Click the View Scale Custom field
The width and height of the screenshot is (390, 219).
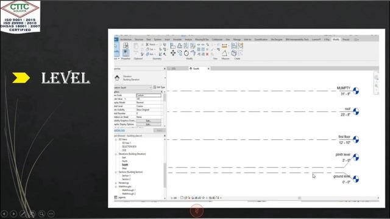149,96
